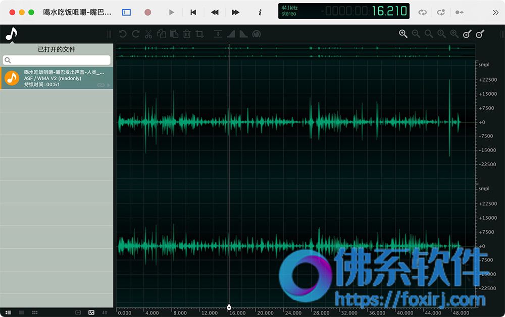Toggle the sidebar panel button

tap(127, 12)
